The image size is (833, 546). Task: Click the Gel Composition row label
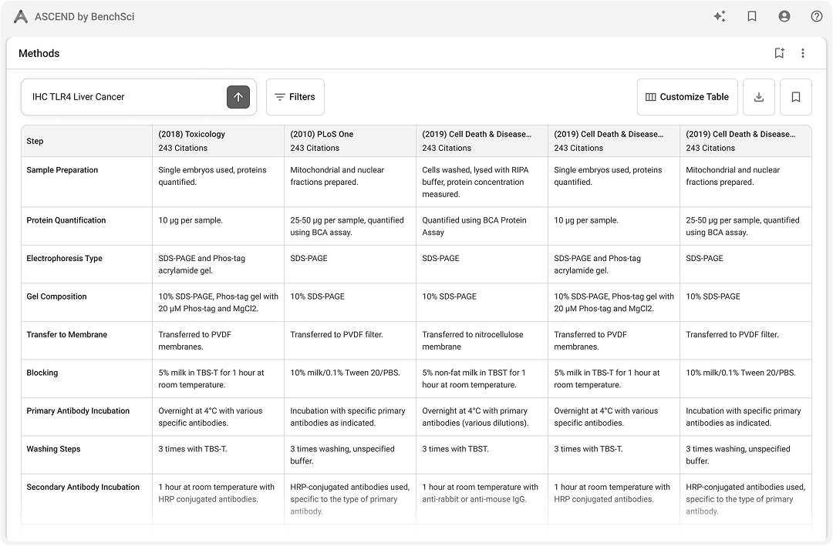pos(56,296)
